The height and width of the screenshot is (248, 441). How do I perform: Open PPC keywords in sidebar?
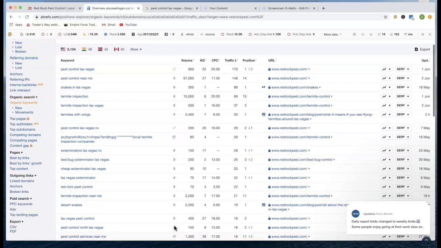click(21, 204)
